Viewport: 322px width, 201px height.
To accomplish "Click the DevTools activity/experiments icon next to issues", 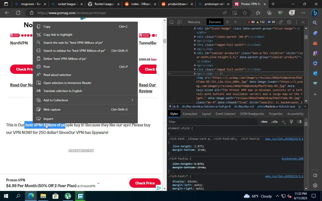I will (x=281, y=22).
